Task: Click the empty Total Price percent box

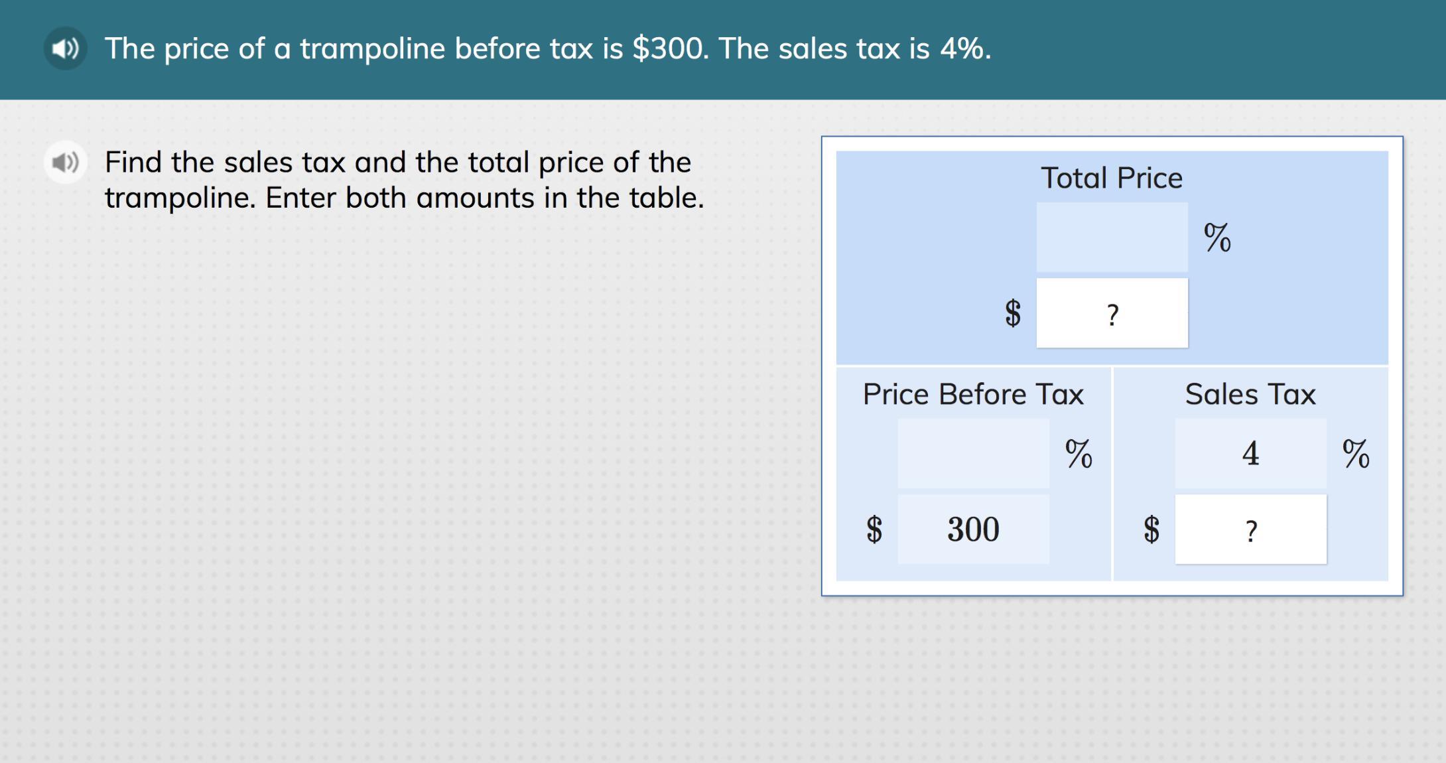Action: point(1112,237)
